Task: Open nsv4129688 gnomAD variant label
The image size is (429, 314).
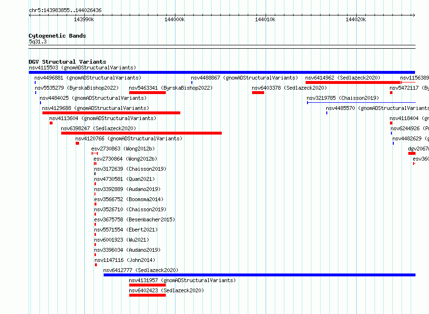Action: 95,108
